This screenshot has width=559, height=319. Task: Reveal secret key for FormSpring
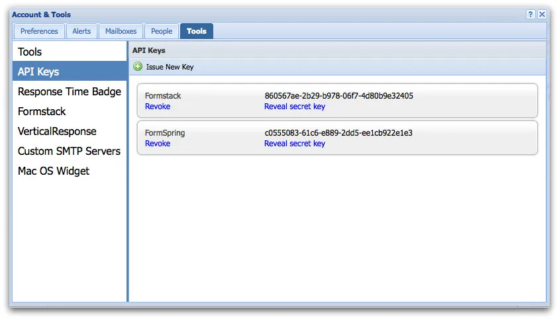pos(295,144)
